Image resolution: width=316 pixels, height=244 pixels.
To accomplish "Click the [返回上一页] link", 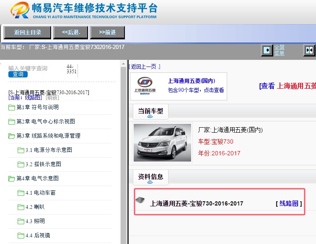I will click(145, 67).
